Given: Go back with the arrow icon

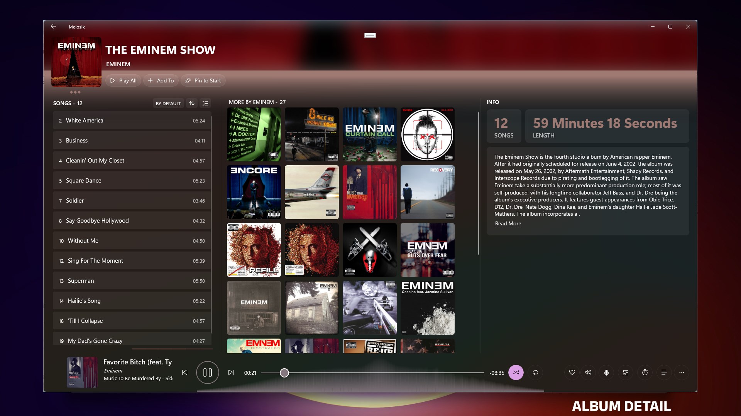Looking at the screenshot, I should [53, 27].
